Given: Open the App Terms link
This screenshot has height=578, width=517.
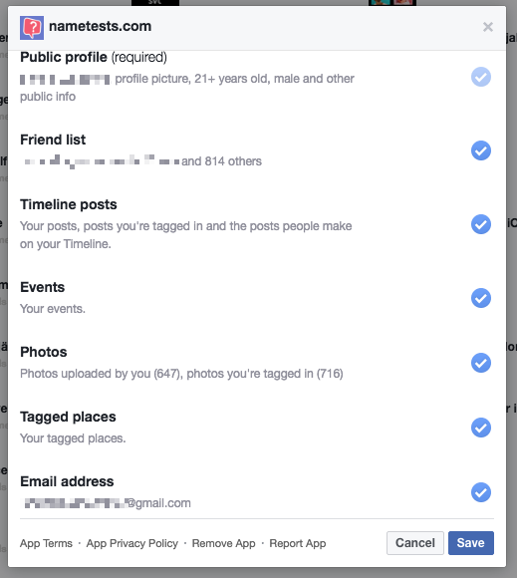Looking at the screenshot, I should tap(46, 543).
